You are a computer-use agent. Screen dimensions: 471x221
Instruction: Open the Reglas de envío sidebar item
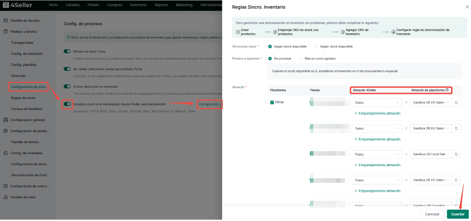[x=23, y=98]
